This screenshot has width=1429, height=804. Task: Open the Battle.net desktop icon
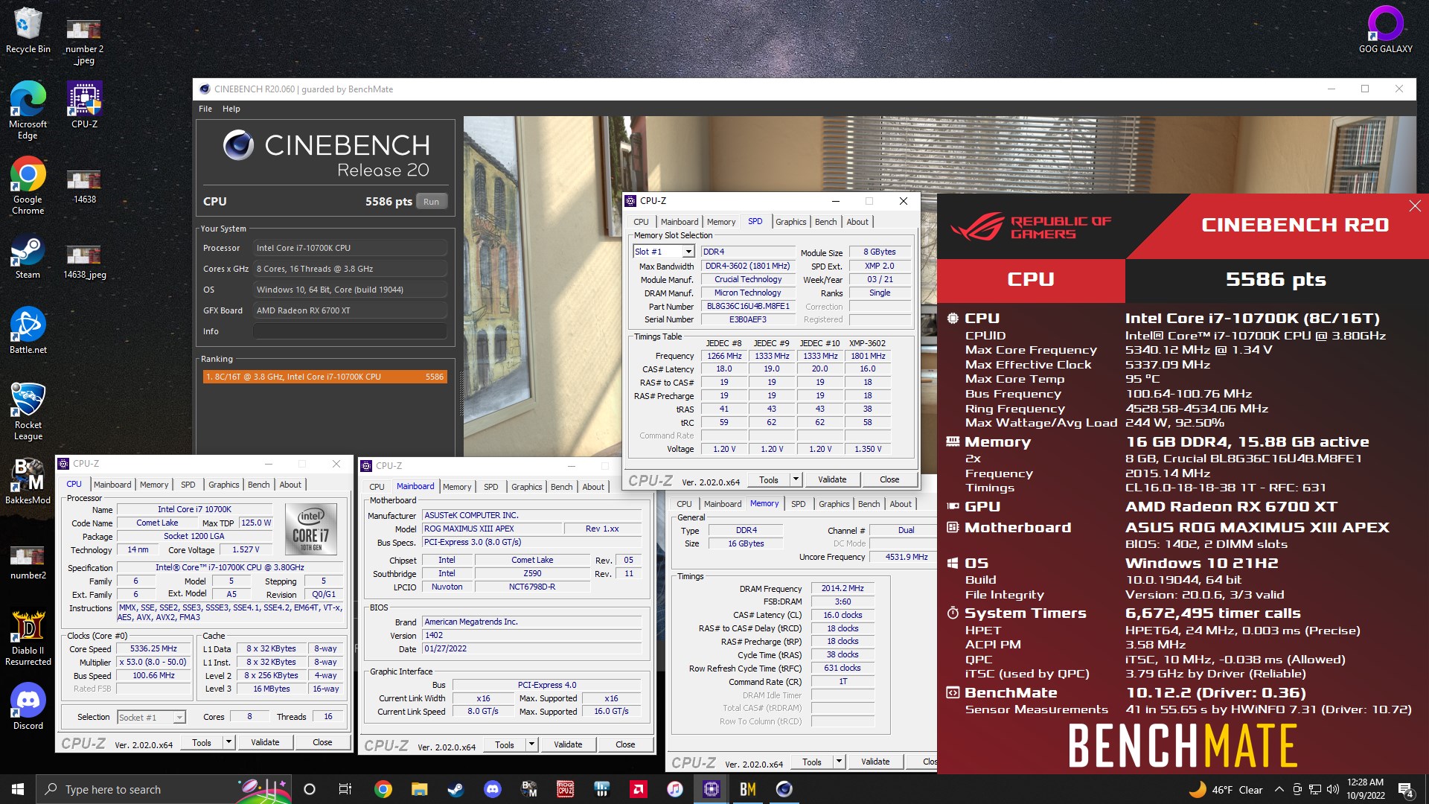[x=28, y=331]
